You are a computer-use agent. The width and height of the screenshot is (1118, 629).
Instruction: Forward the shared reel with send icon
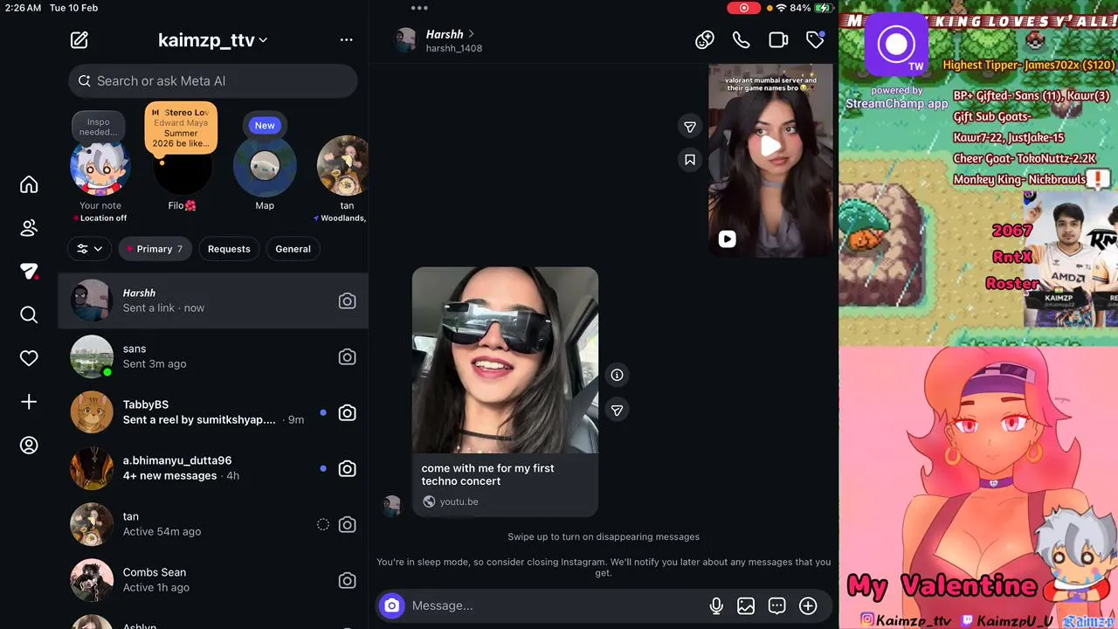[x=690, y=127]
